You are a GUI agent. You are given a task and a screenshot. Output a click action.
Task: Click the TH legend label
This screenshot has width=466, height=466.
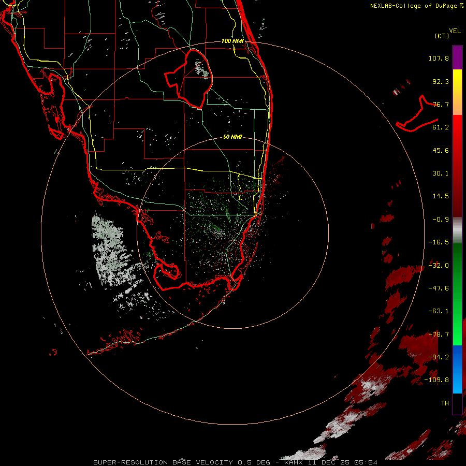pyautogui.click(x=445, y=403)
